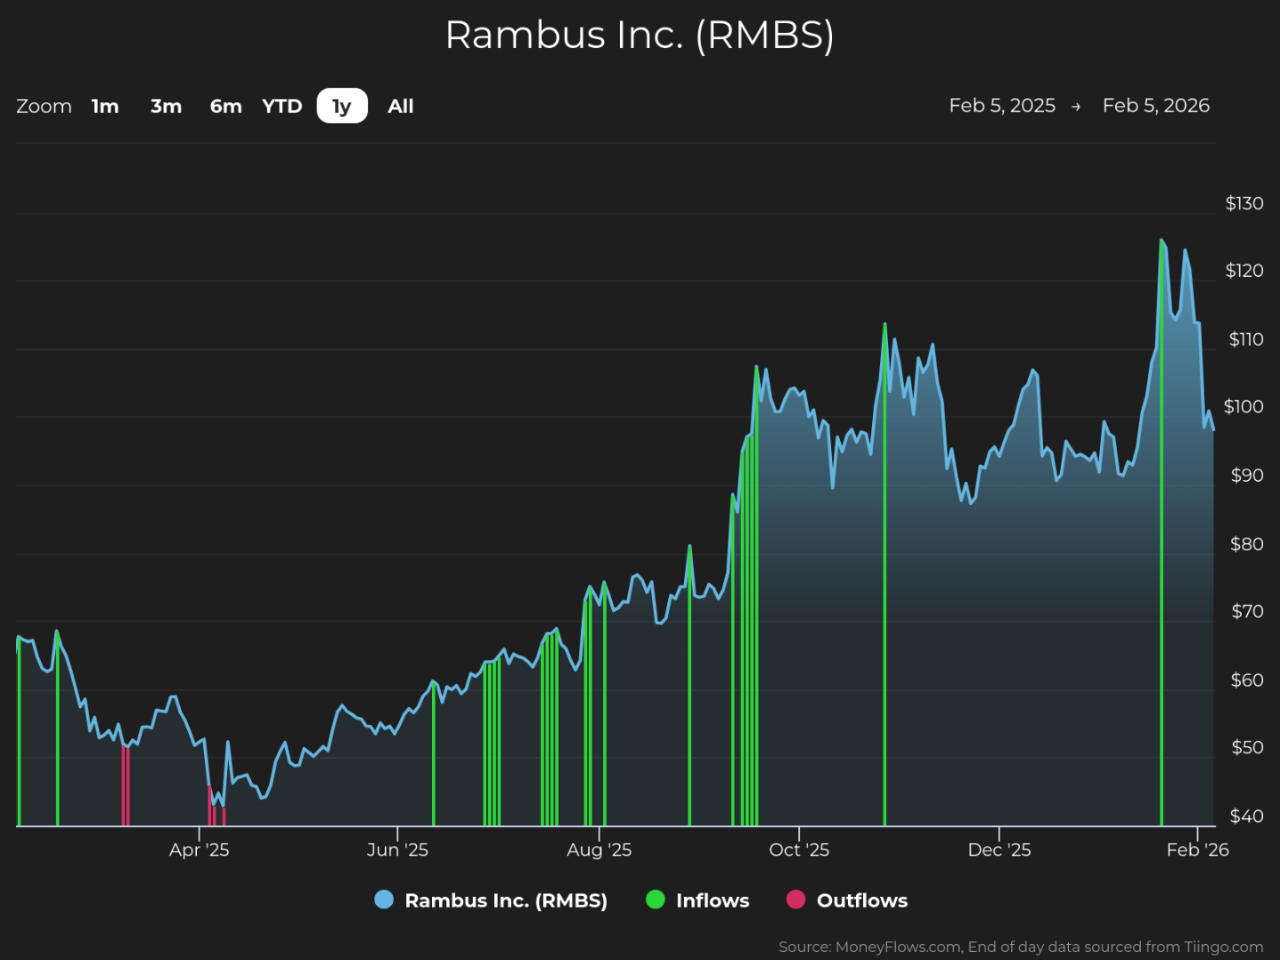Switch zoom to YTD
1280x960 pixels.
click(x=282, y=106)
